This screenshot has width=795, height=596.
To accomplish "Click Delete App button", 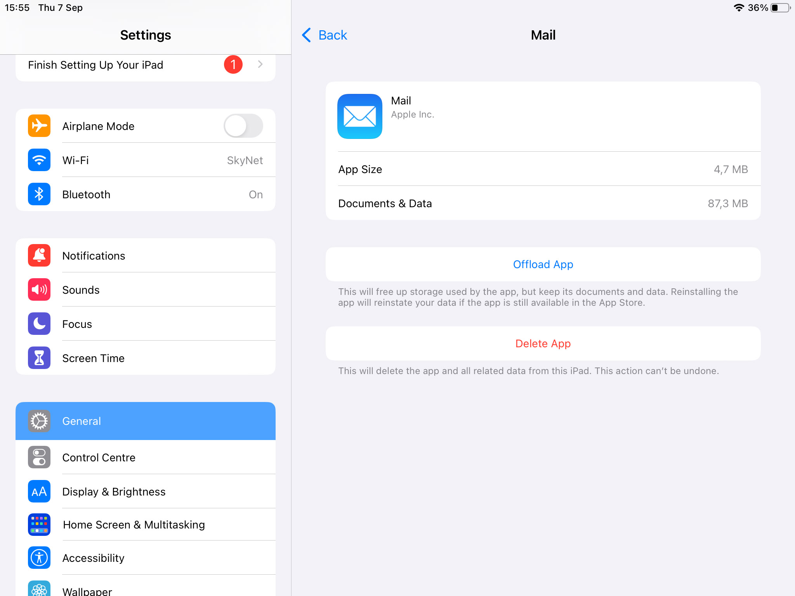I will 543,343.
